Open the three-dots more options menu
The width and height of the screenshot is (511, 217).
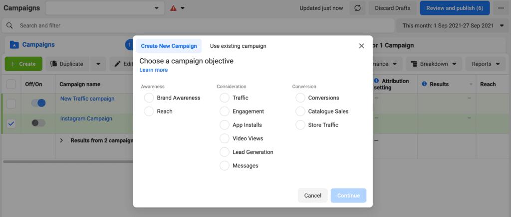[501, 8]
